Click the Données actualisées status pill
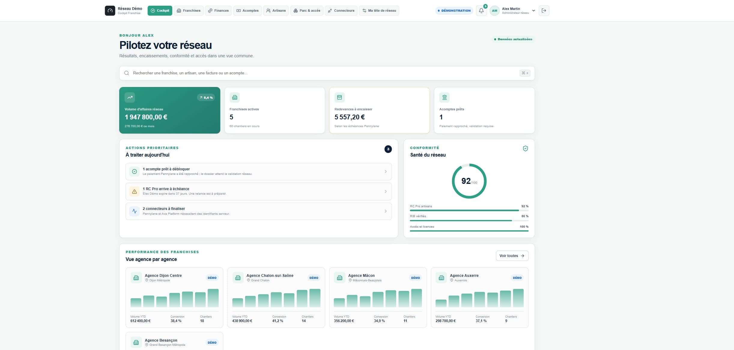The height and width of the screenshot is (350, 734). click(x=513, y=39)
